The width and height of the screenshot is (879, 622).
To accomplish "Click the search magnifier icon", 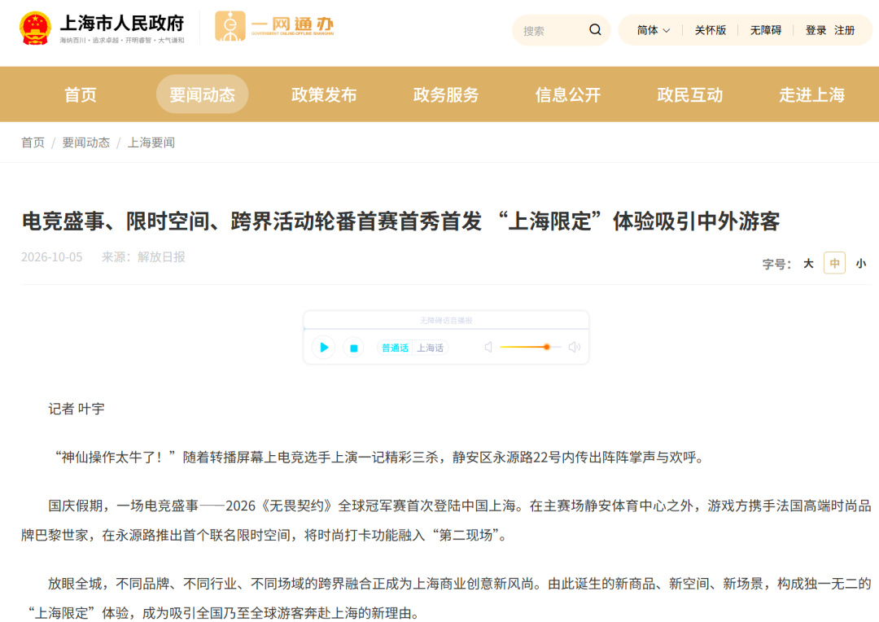I will (x=595, y=30).
